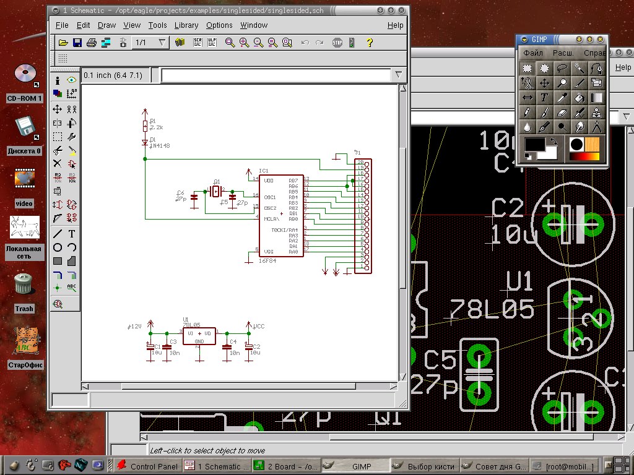634x475 pixels.
Task: Click GIMP foreground black color swatch
Action: pos(534,145)
